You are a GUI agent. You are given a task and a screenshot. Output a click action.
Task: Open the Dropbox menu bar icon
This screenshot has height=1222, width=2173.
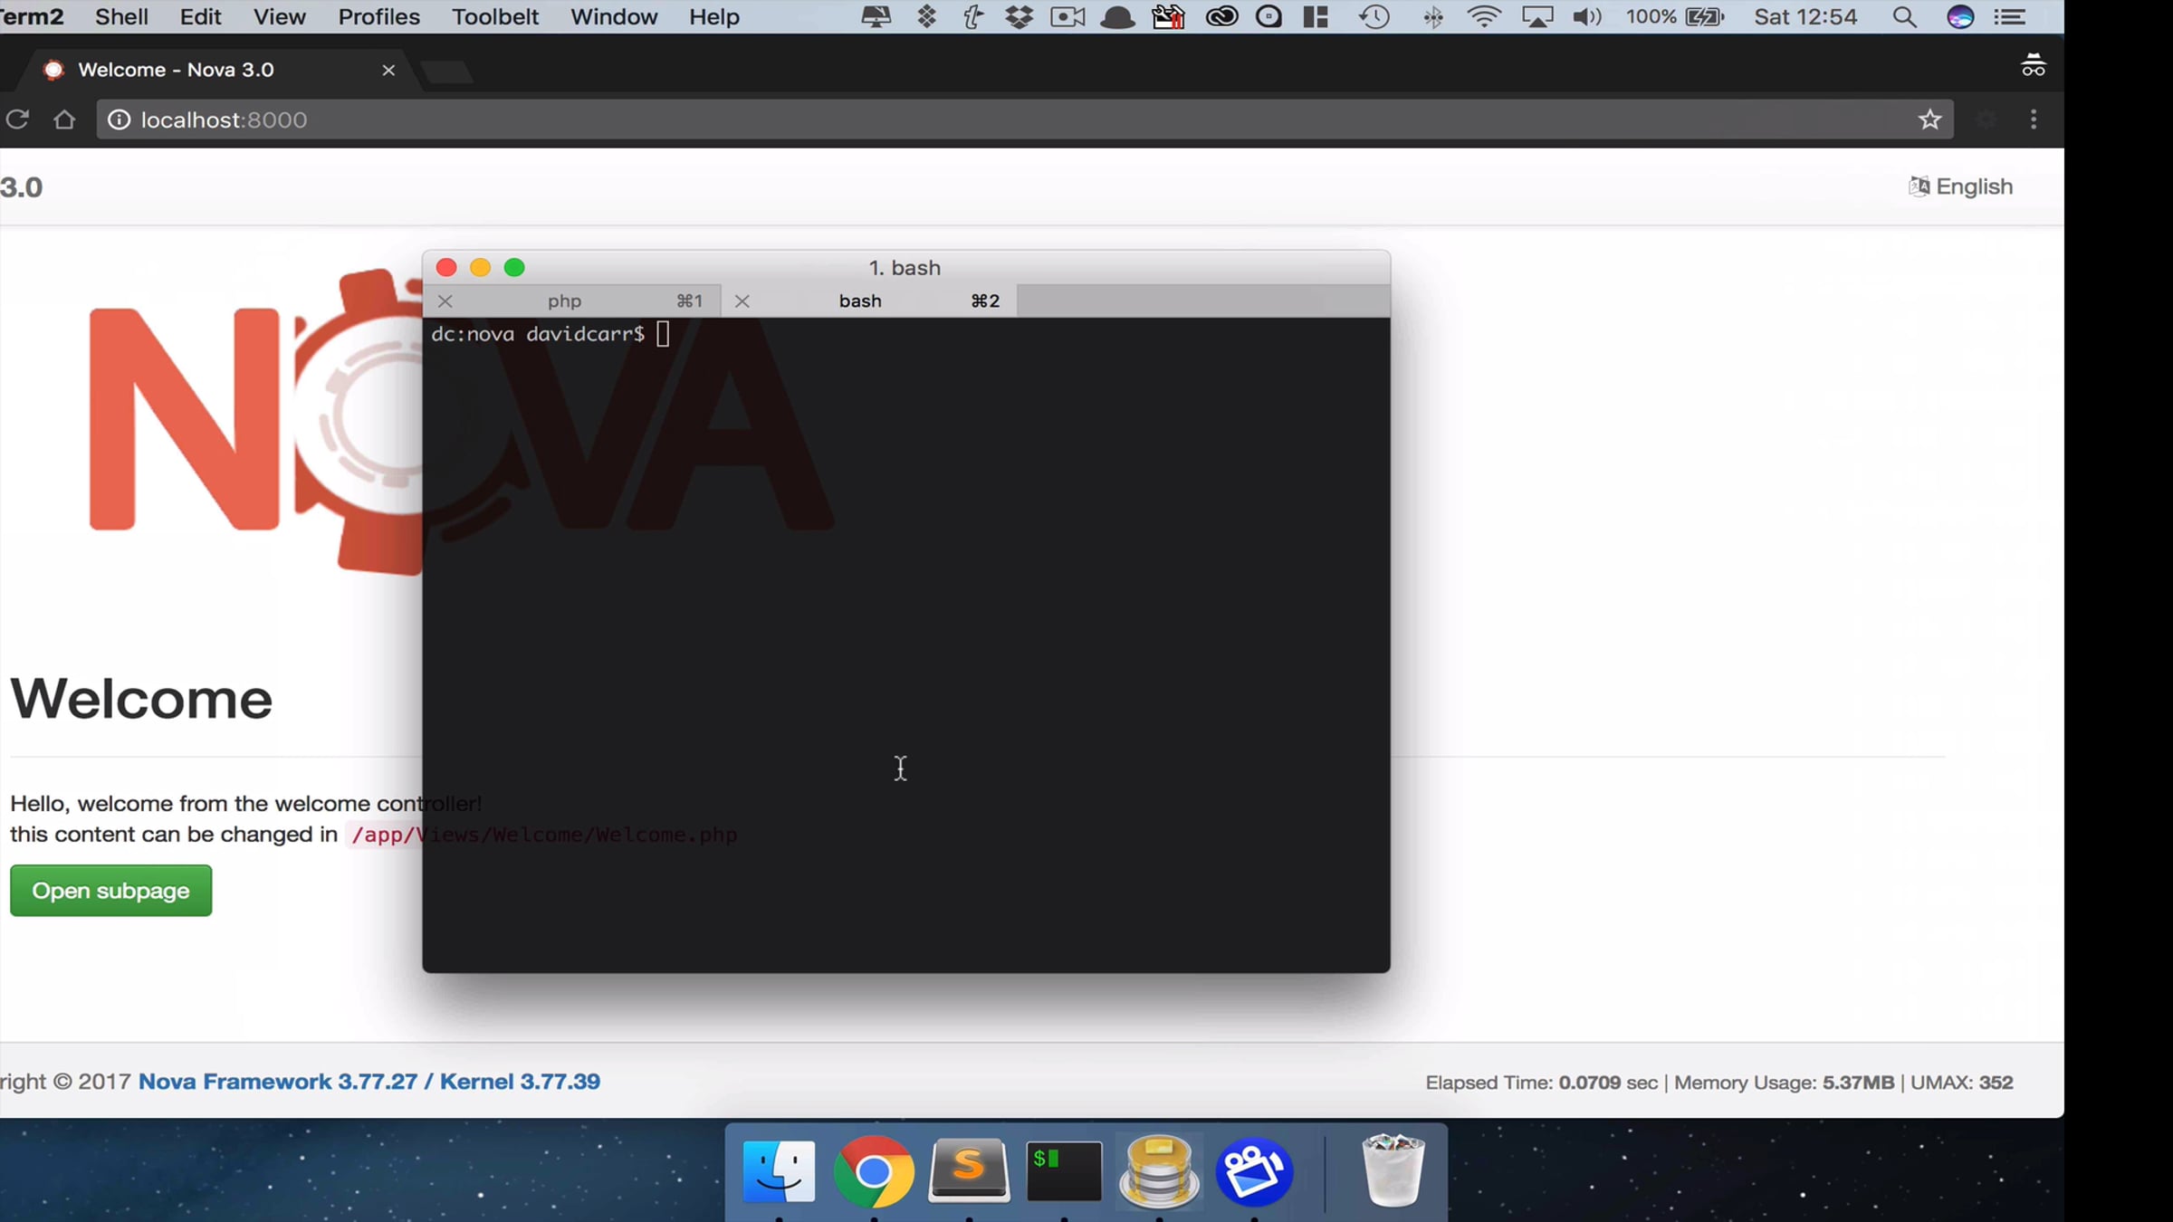pos(1019,17)
